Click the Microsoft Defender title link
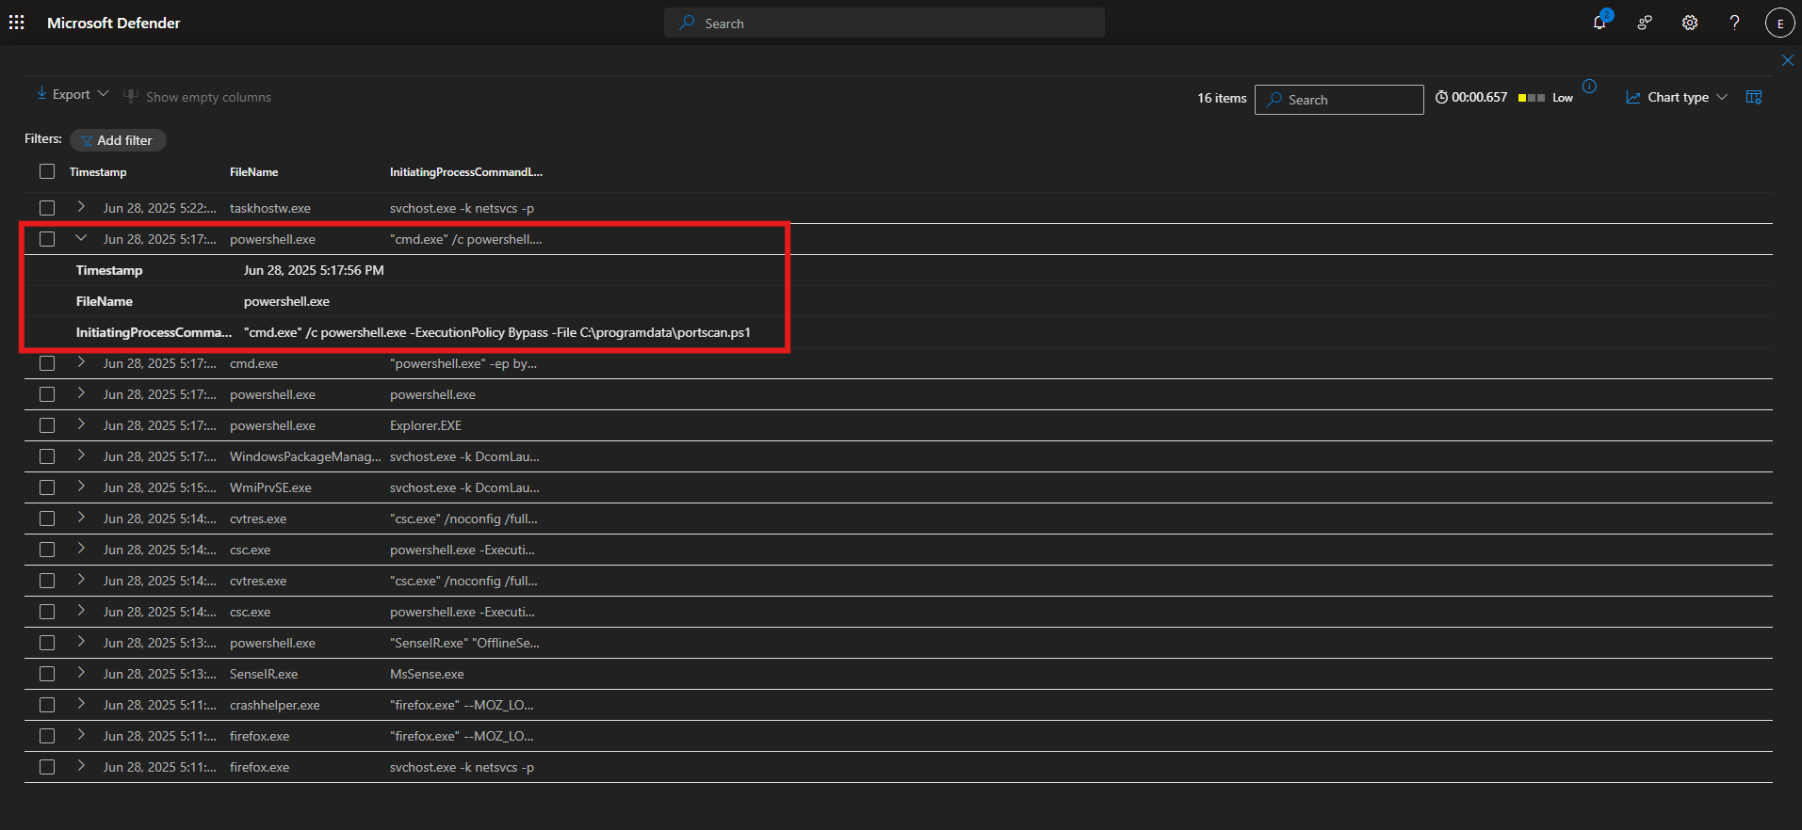The image size is (1802, 830). click(x=114, y=23)
